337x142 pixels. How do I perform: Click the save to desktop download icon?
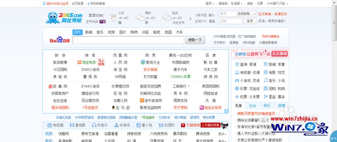click(88, 4)
